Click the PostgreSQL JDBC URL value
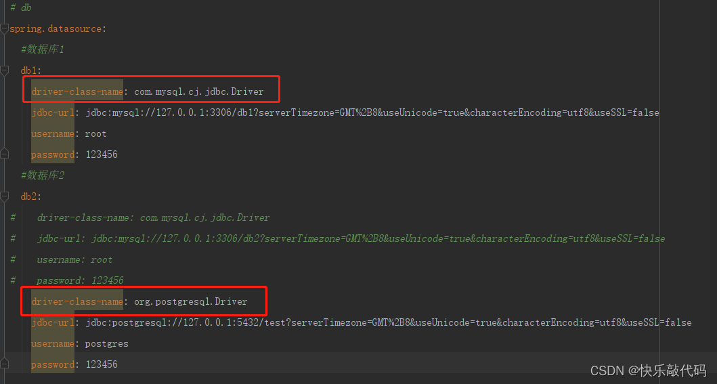 click(x=388, y=323)
